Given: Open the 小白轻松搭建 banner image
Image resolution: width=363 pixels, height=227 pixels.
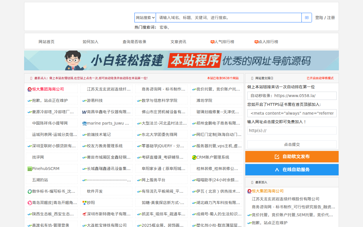Looking at the screenshot, I should (181, 60).
